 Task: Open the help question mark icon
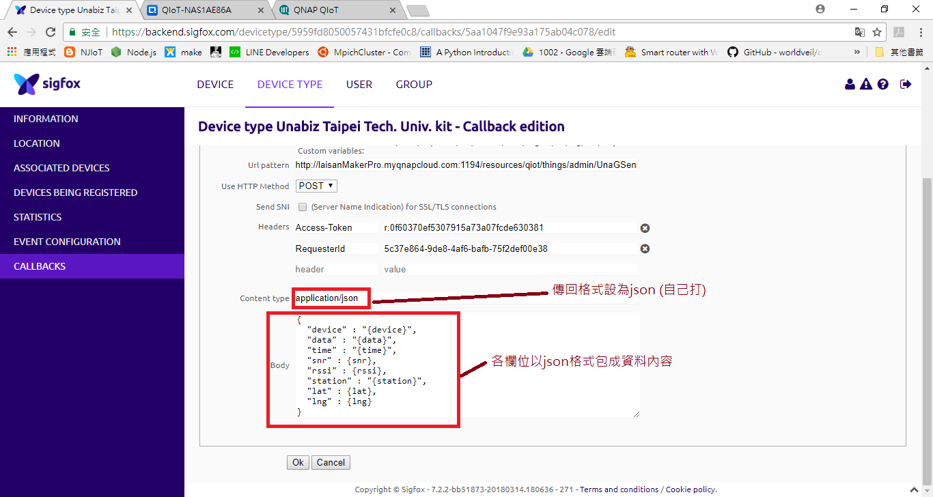[883, 84]
